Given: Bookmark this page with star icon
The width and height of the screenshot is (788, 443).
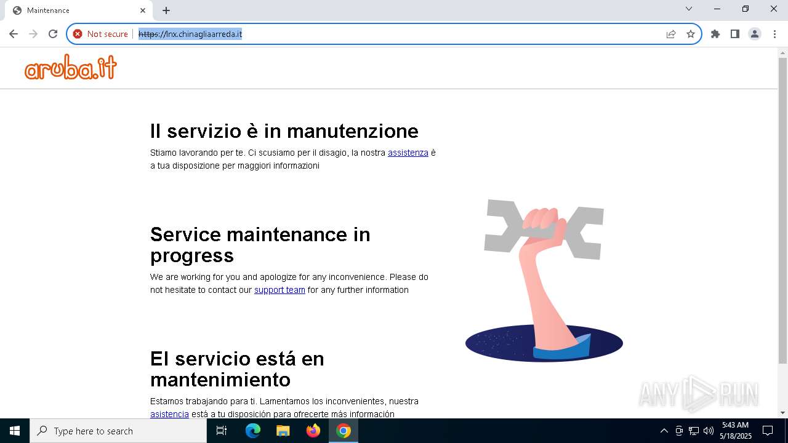Looking at the screenshot, I should point(691,34).
